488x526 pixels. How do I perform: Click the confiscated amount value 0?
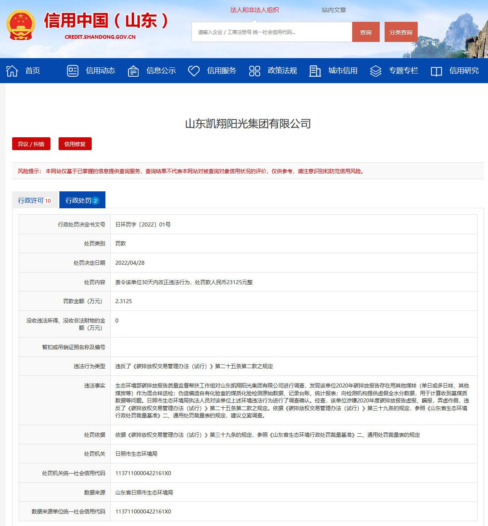tap(117, 321)
